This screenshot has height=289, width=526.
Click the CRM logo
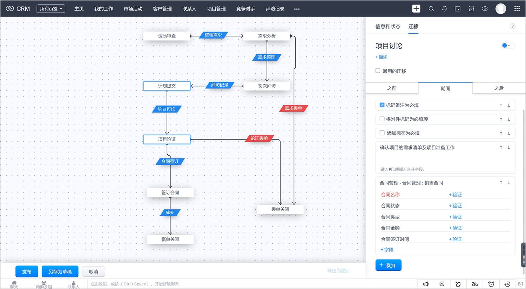coord(18,9)
